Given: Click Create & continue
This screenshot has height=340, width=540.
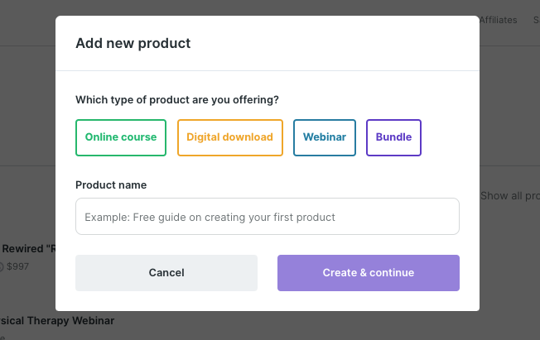Looking at the screenshot, I should [x=368, y=273].
